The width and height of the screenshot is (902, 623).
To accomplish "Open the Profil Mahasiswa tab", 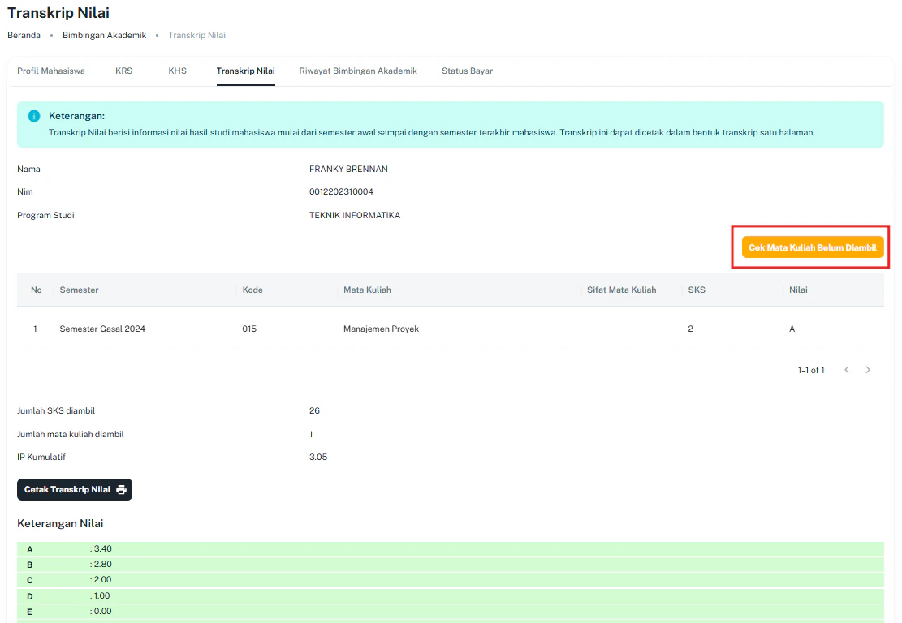I will 51,71.
